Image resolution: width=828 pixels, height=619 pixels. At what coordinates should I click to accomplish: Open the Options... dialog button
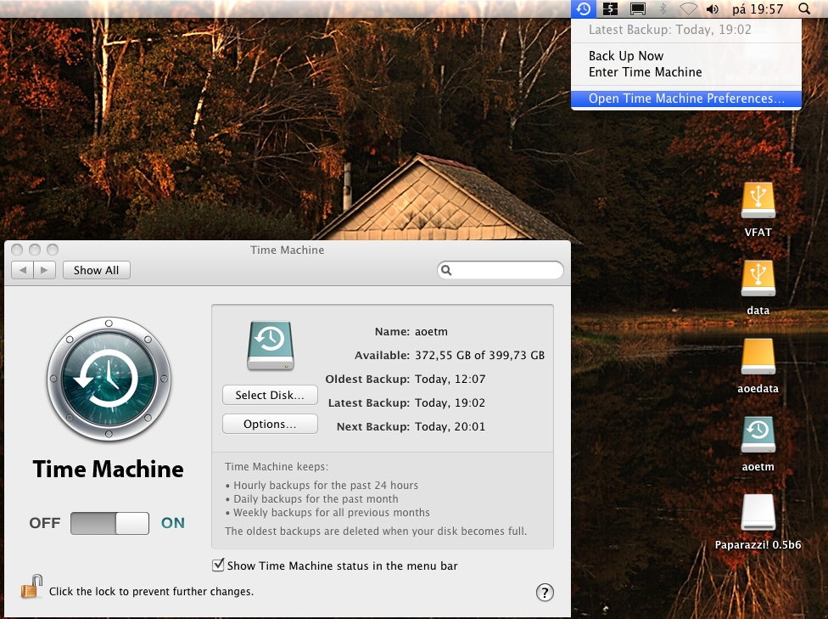point(270,424)
